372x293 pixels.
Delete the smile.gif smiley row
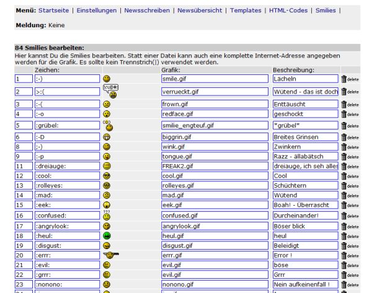click(x=350, y=79)
